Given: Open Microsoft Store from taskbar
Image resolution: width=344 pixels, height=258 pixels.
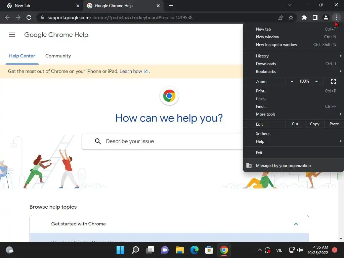Looking at the screenshot, I should point(209,250).
